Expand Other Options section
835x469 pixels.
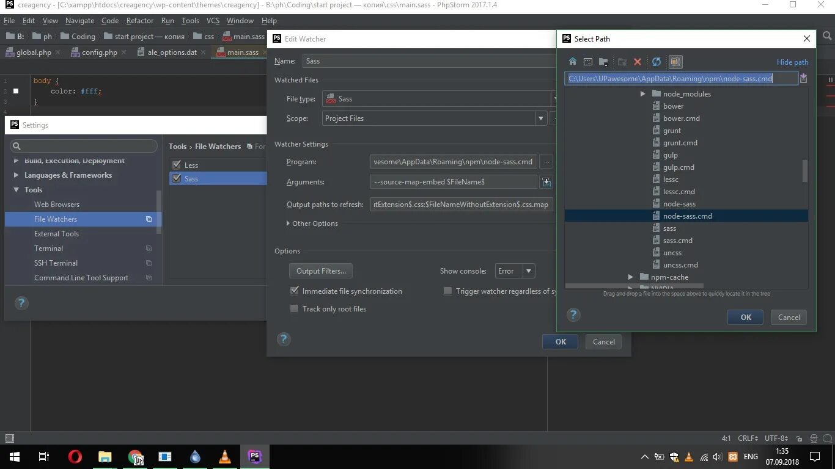coord(289,224)
